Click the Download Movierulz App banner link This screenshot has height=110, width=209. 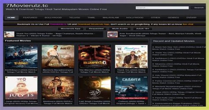click(x=93, y=24)
